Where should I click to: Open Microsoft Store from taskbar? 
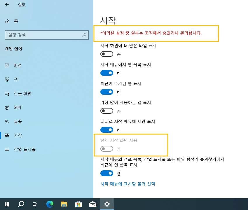[78, 204]
